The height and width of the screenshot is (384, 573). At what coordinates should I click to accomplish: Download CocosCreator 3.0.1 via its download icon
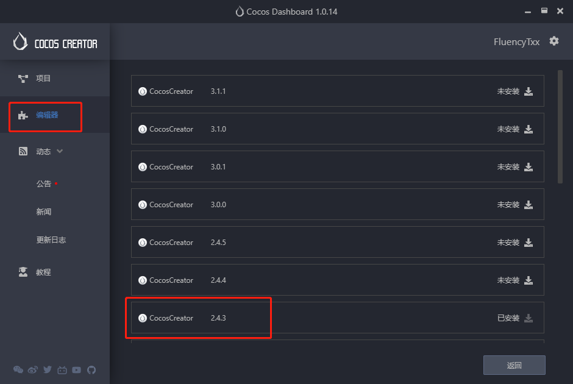(529, 167)
